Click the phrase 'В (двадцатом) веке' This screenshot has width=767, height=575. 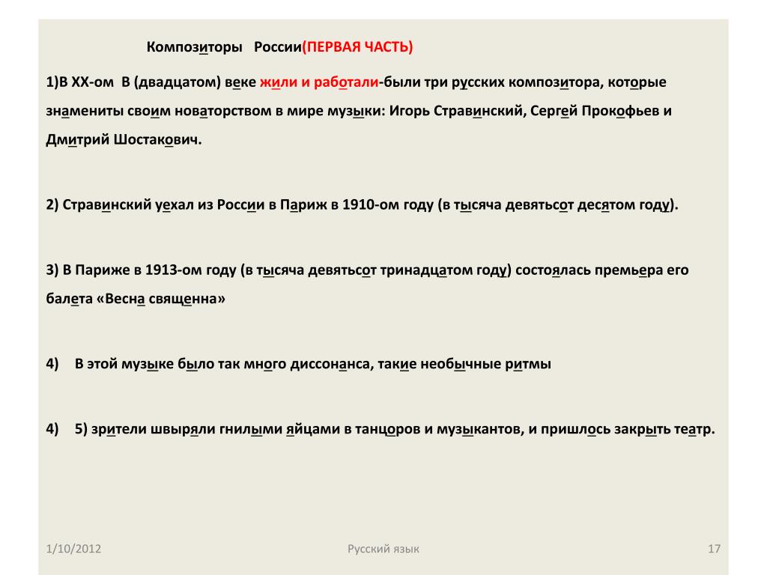[189, 82]
